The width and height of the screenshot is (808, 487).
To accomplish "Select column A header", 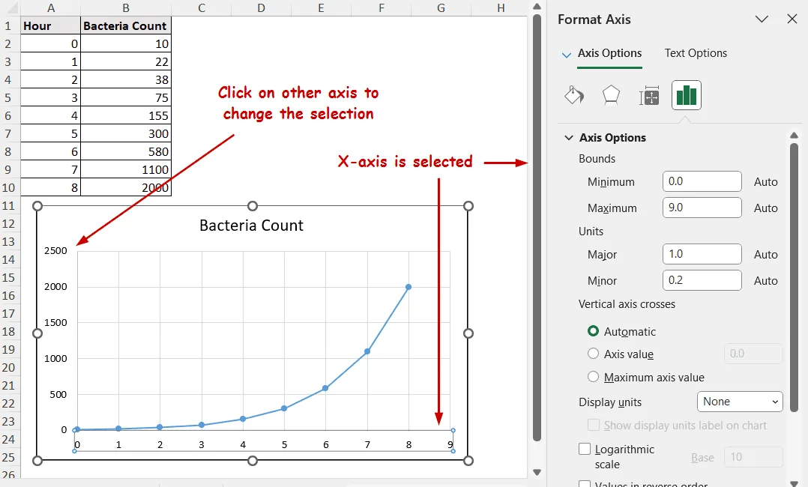I will (x=50, y=7).
